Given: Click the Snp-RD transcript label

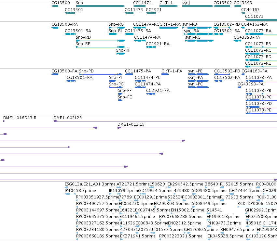Looking at the screenshot, I should click(x=83, y=37).
